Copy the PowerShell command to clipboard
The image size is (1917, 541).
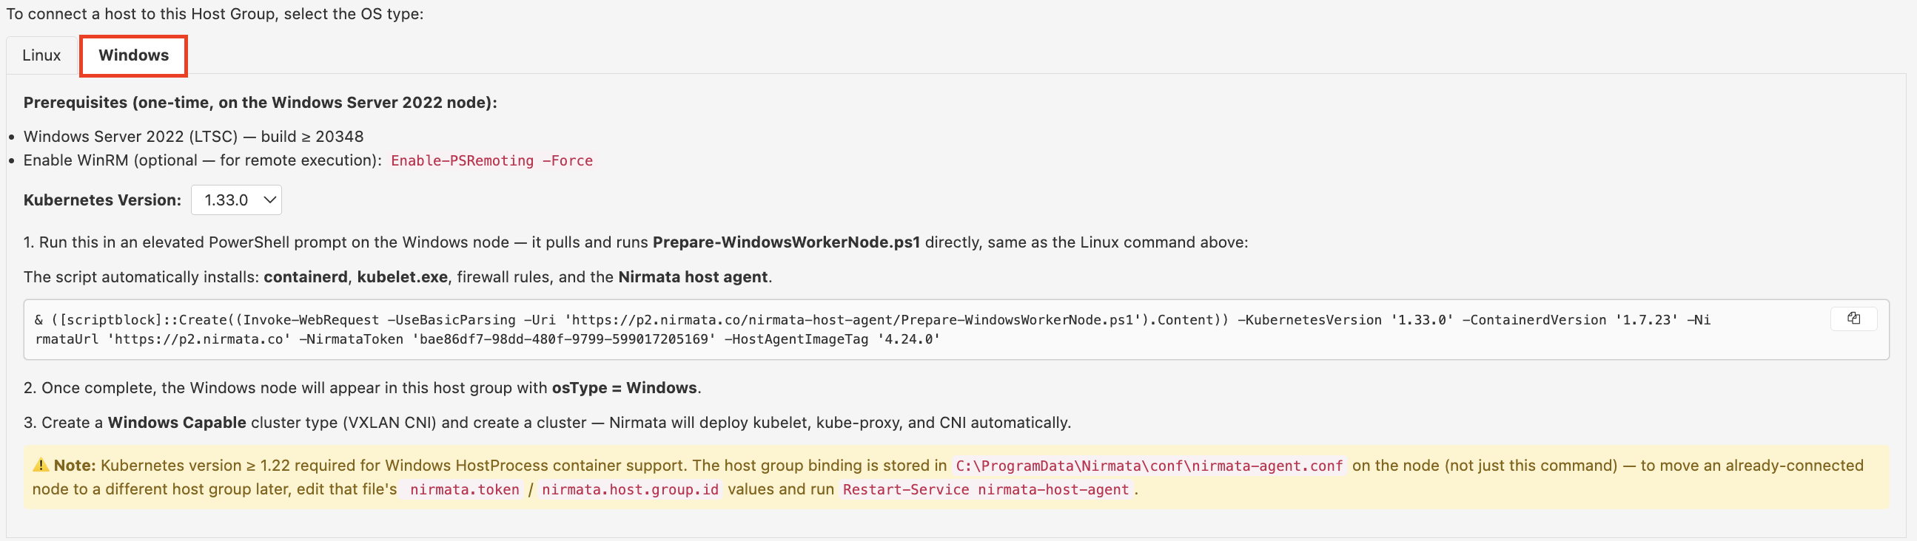point(1853,319)
